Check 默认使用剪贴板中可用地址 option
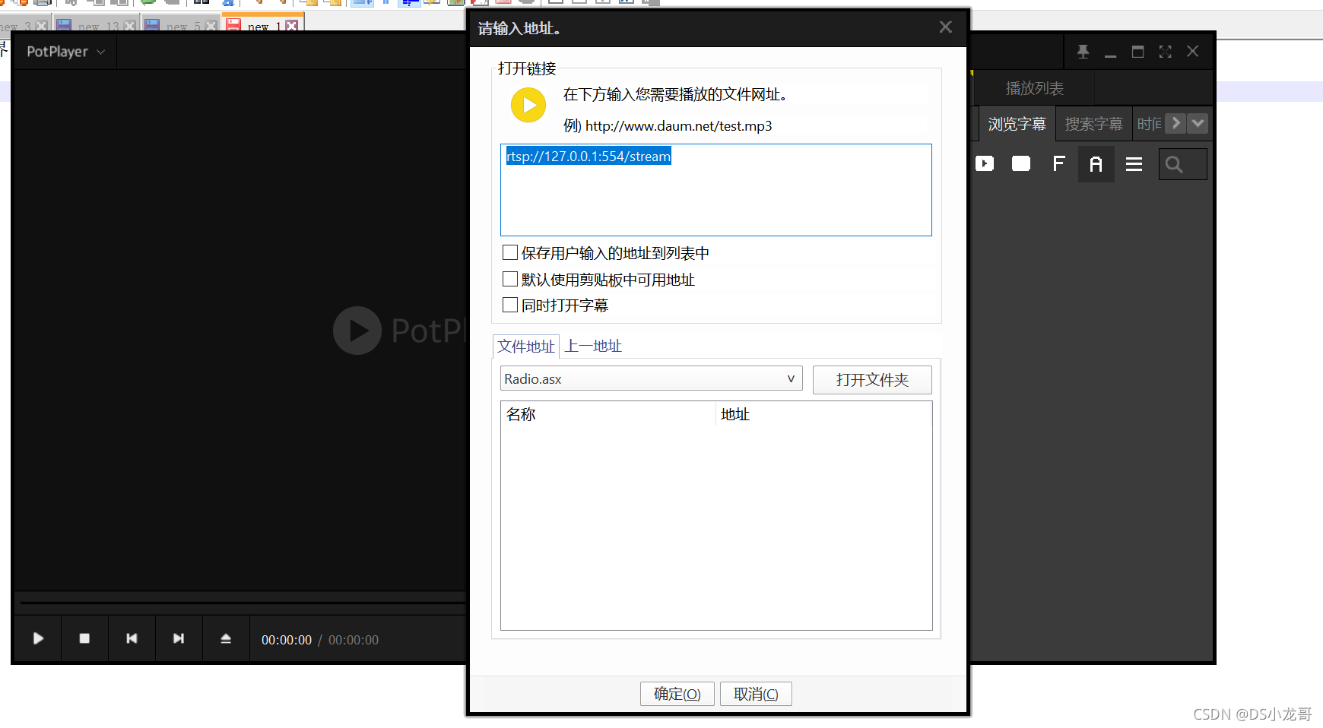Screen dimensions: 1323x728 [x=510, y=279]
